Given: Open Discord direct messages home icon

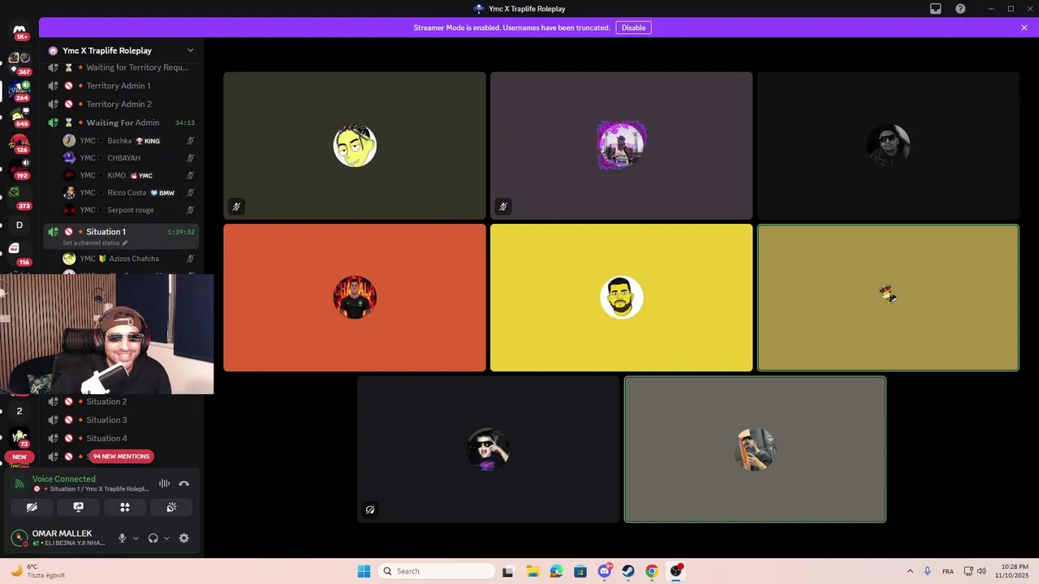Looking at the screenshot, I should (19, 30).
